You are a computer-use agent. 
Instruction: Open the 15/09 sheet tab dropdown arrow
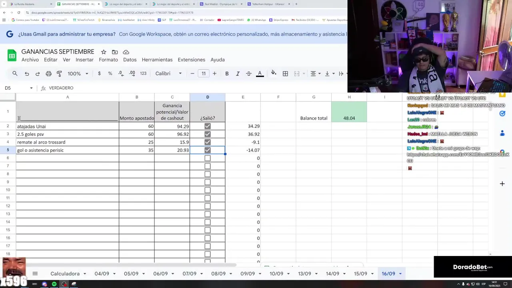coord(372,274)
